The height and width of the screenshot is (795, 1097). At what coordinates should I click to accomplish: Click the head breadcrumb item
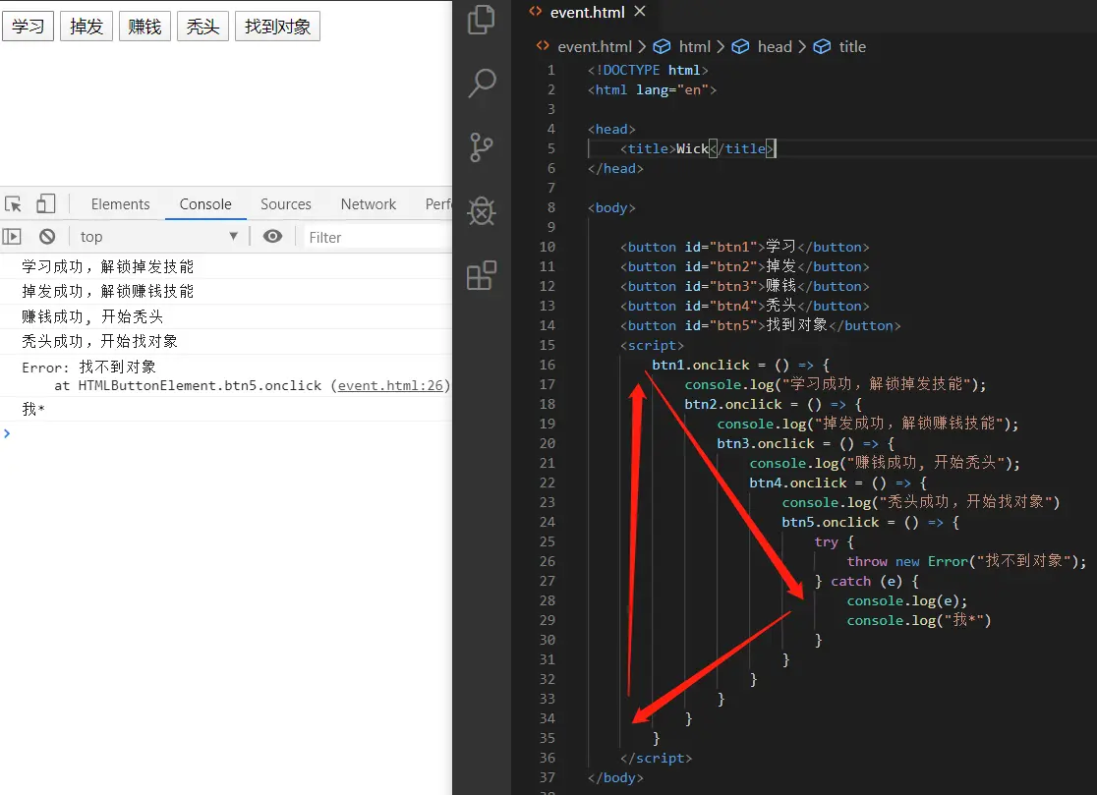pyautogui.click(x=775, y=47)
